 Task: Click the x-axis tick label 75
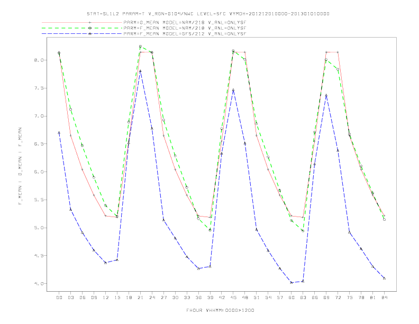click(x=350, y=298)
